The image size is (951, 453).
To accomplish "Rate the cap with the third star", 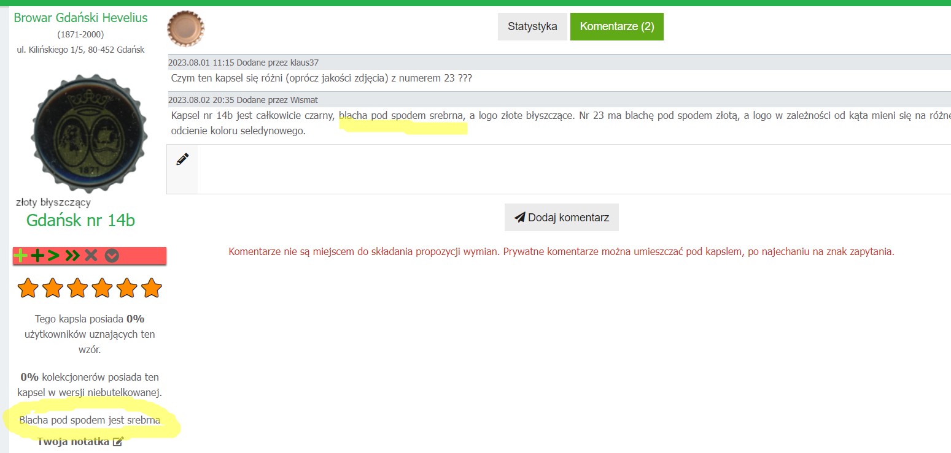I will tap(77, 287).
